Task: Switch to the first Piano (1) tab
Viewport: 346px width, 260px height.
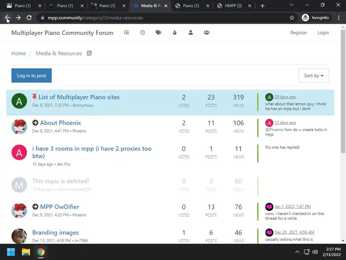Action: pos(23,6)
